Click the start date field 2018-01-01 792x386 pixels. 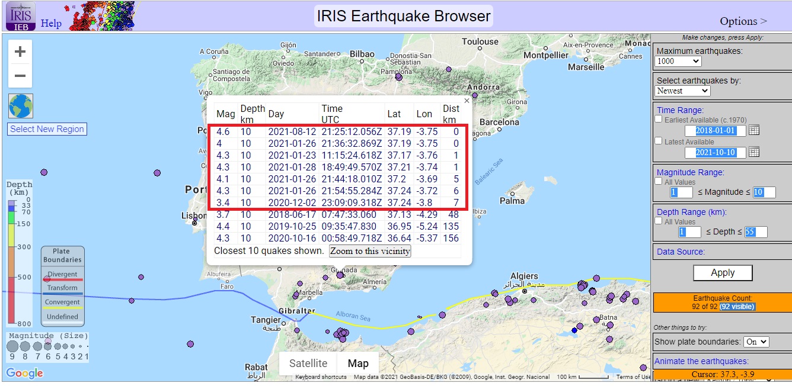[x=716, y=130]
